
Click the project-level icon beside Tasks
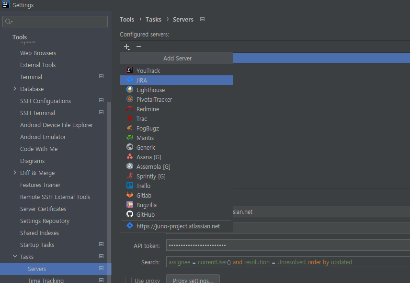[101, 256]
